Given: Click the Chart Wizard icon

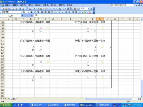Looking at the screenshot, I should pyautogui.click(x=75, y=9).
